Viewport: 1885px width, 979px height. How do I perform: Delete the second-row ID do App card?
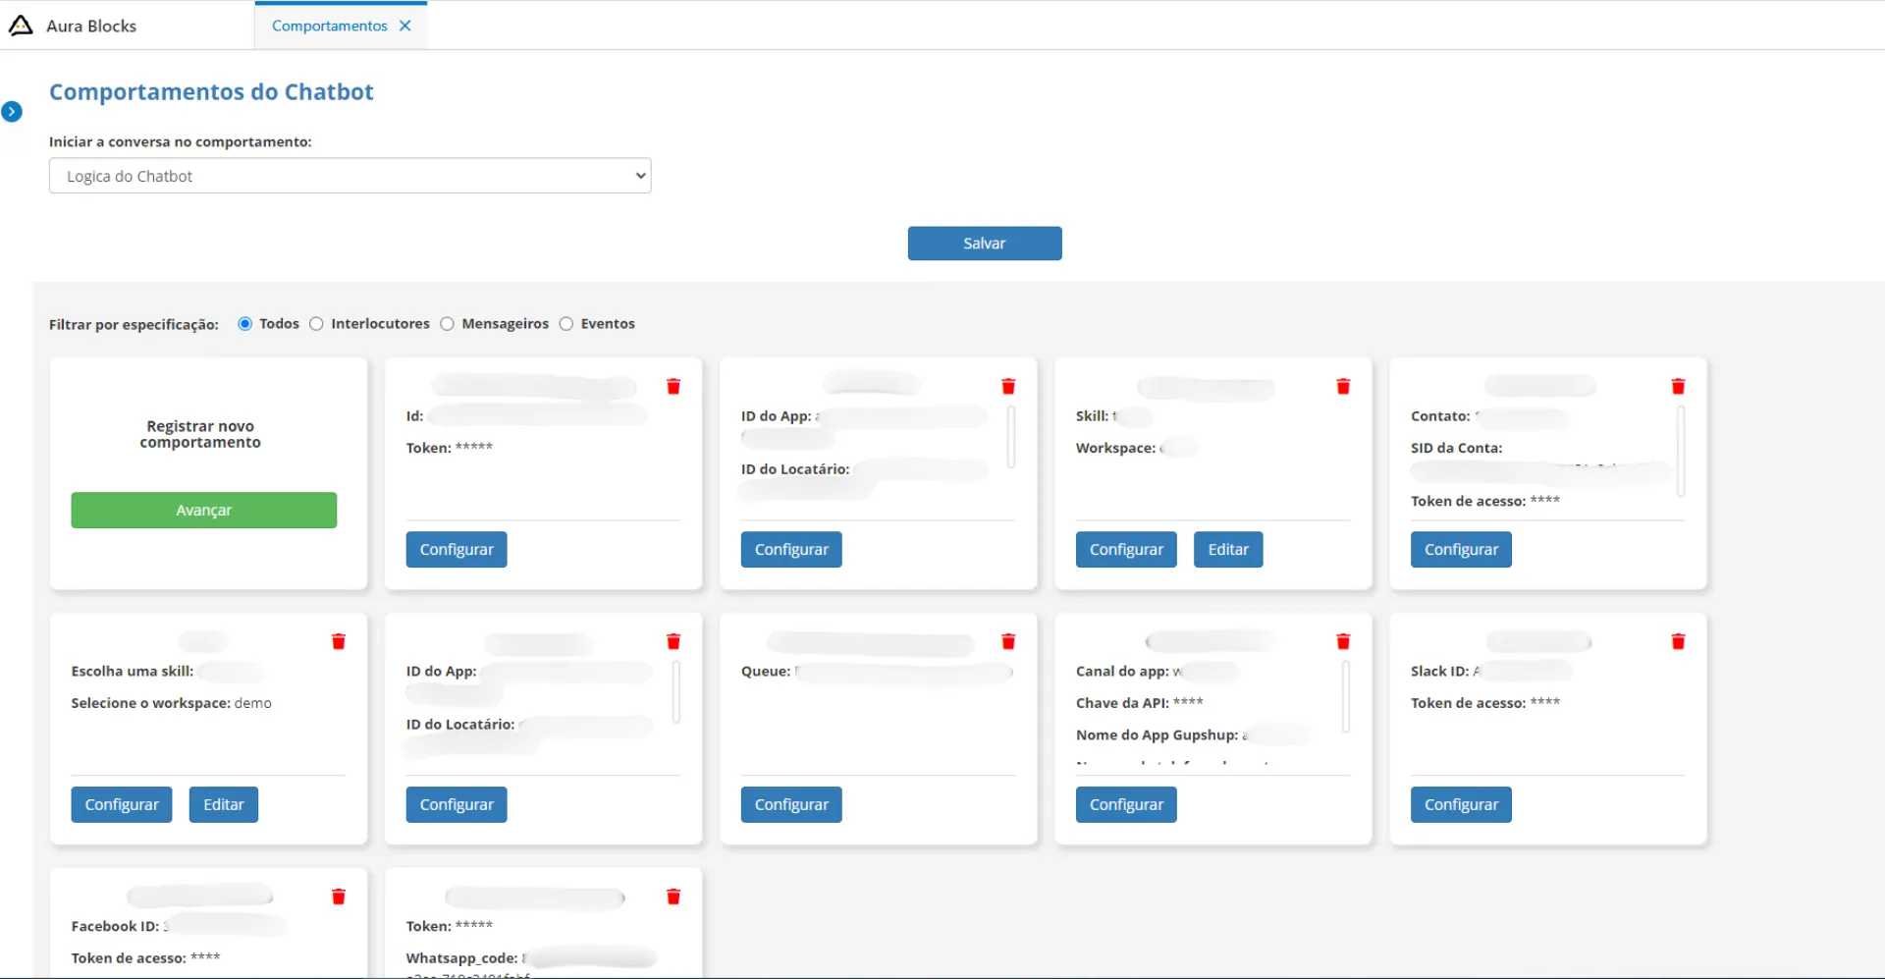point(673,641)
